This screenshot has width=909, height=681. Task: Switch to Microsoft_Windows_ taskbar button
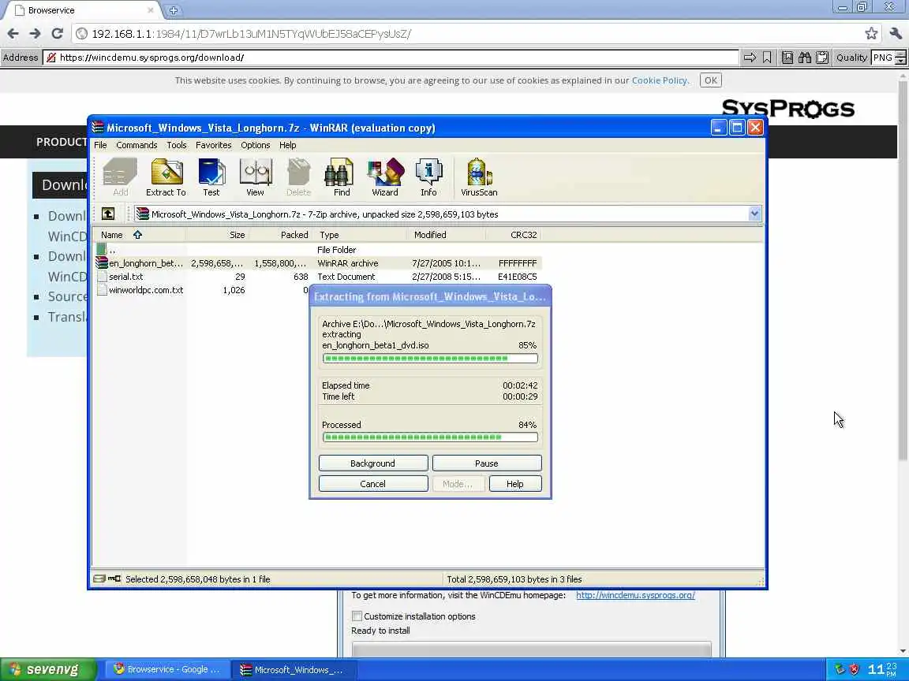294,669
